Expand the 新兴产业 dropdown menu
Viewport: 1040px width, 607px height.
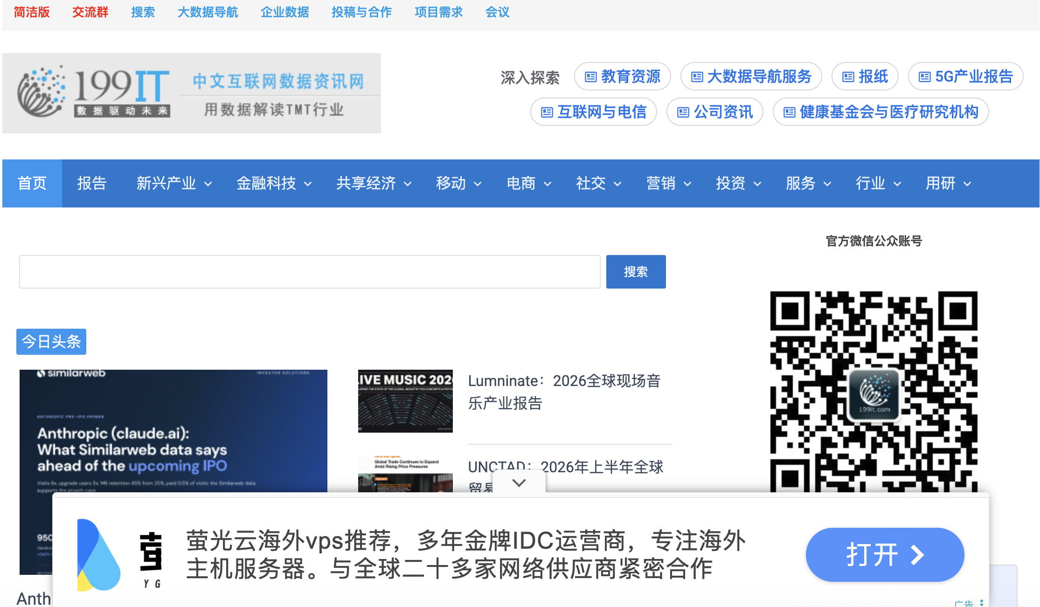click(174, 184)
